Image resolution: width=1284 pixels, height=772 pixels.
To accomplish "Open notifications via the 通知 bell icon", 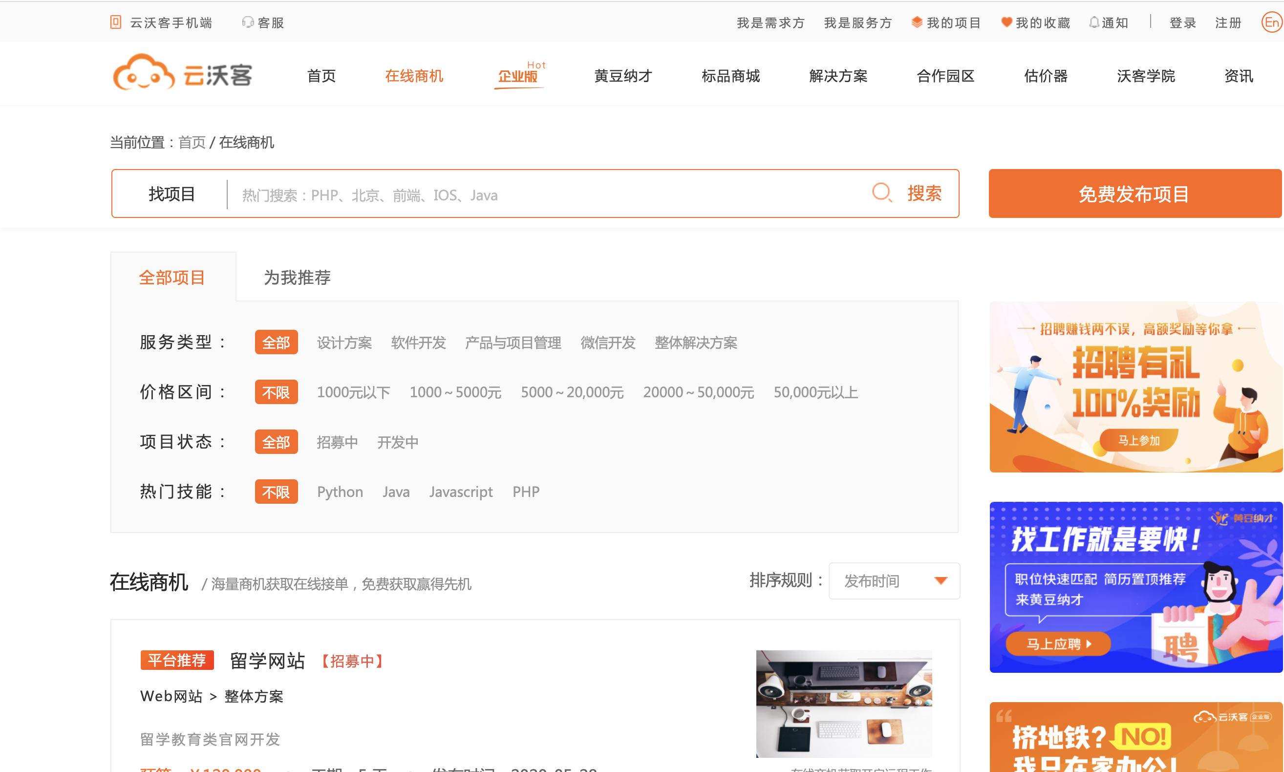I will 1094,22.
